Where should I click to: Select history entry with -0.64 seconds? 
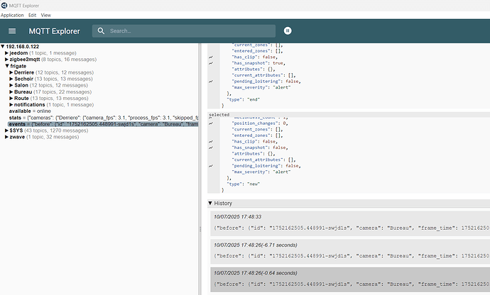click(350, 279)
